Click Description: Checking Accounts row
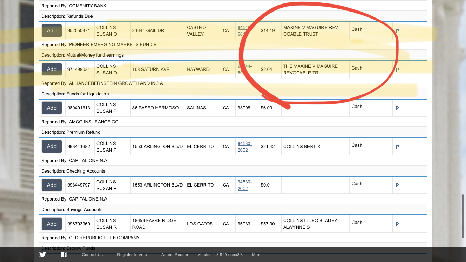 click(x=233, y=171)
